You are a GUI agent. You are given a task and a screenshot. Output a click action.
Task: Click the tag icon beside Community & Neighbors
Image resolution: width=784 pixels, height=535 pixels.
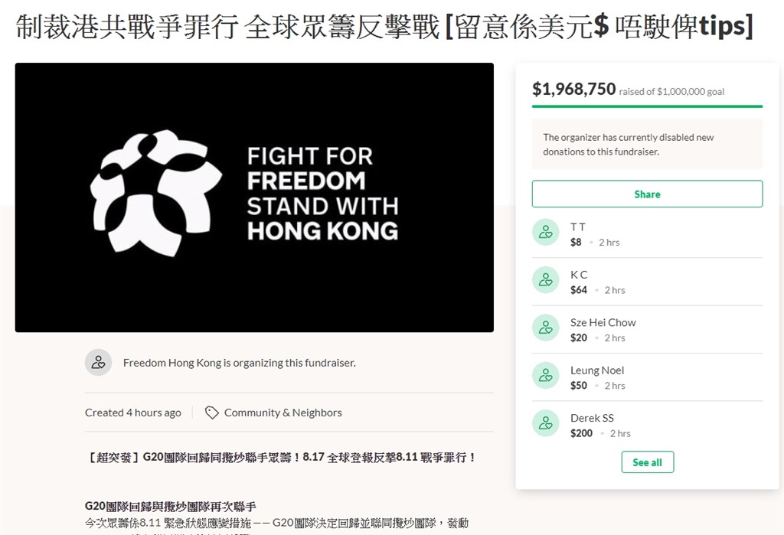[x=212, y=413]
